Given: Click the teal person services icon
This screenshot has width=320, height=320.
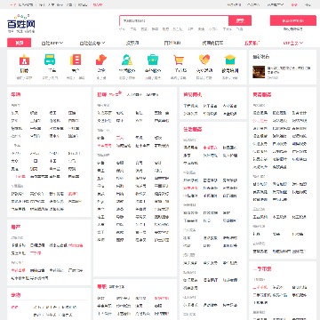Looking at the screenshot, I should 127,60.
